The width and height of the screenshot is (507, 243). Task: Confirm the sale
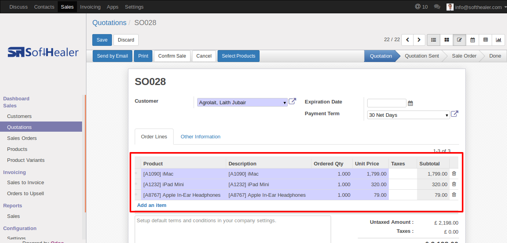tap(172, 56)
